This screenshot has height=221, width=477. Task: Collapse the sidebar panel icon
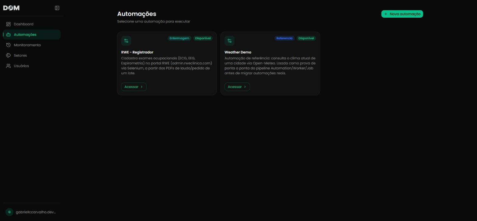click(57, 8)
